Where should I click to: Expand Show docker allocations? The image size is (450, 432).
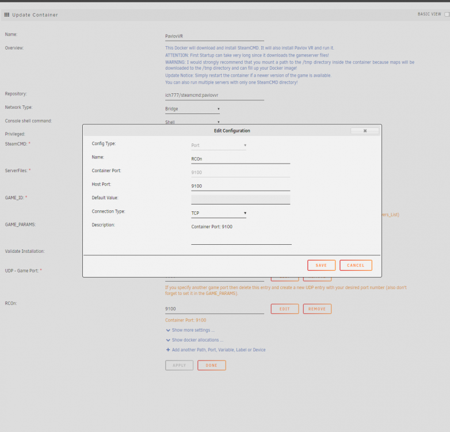coord(197,340)
